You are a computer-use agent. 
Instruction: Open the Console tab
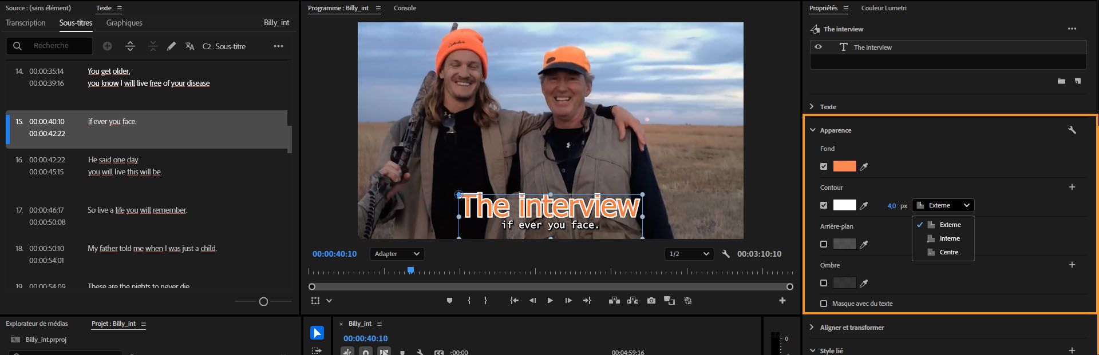(x=405, y=8)
